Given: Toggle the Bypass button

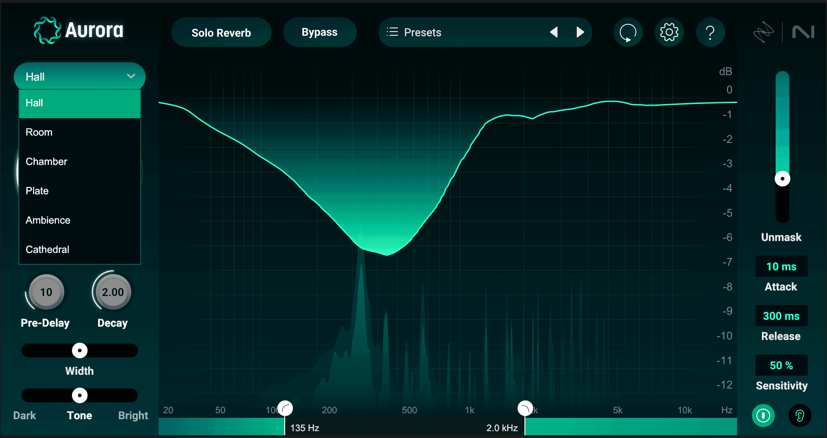Looking at the screenshot, I should tap(320, 32).
